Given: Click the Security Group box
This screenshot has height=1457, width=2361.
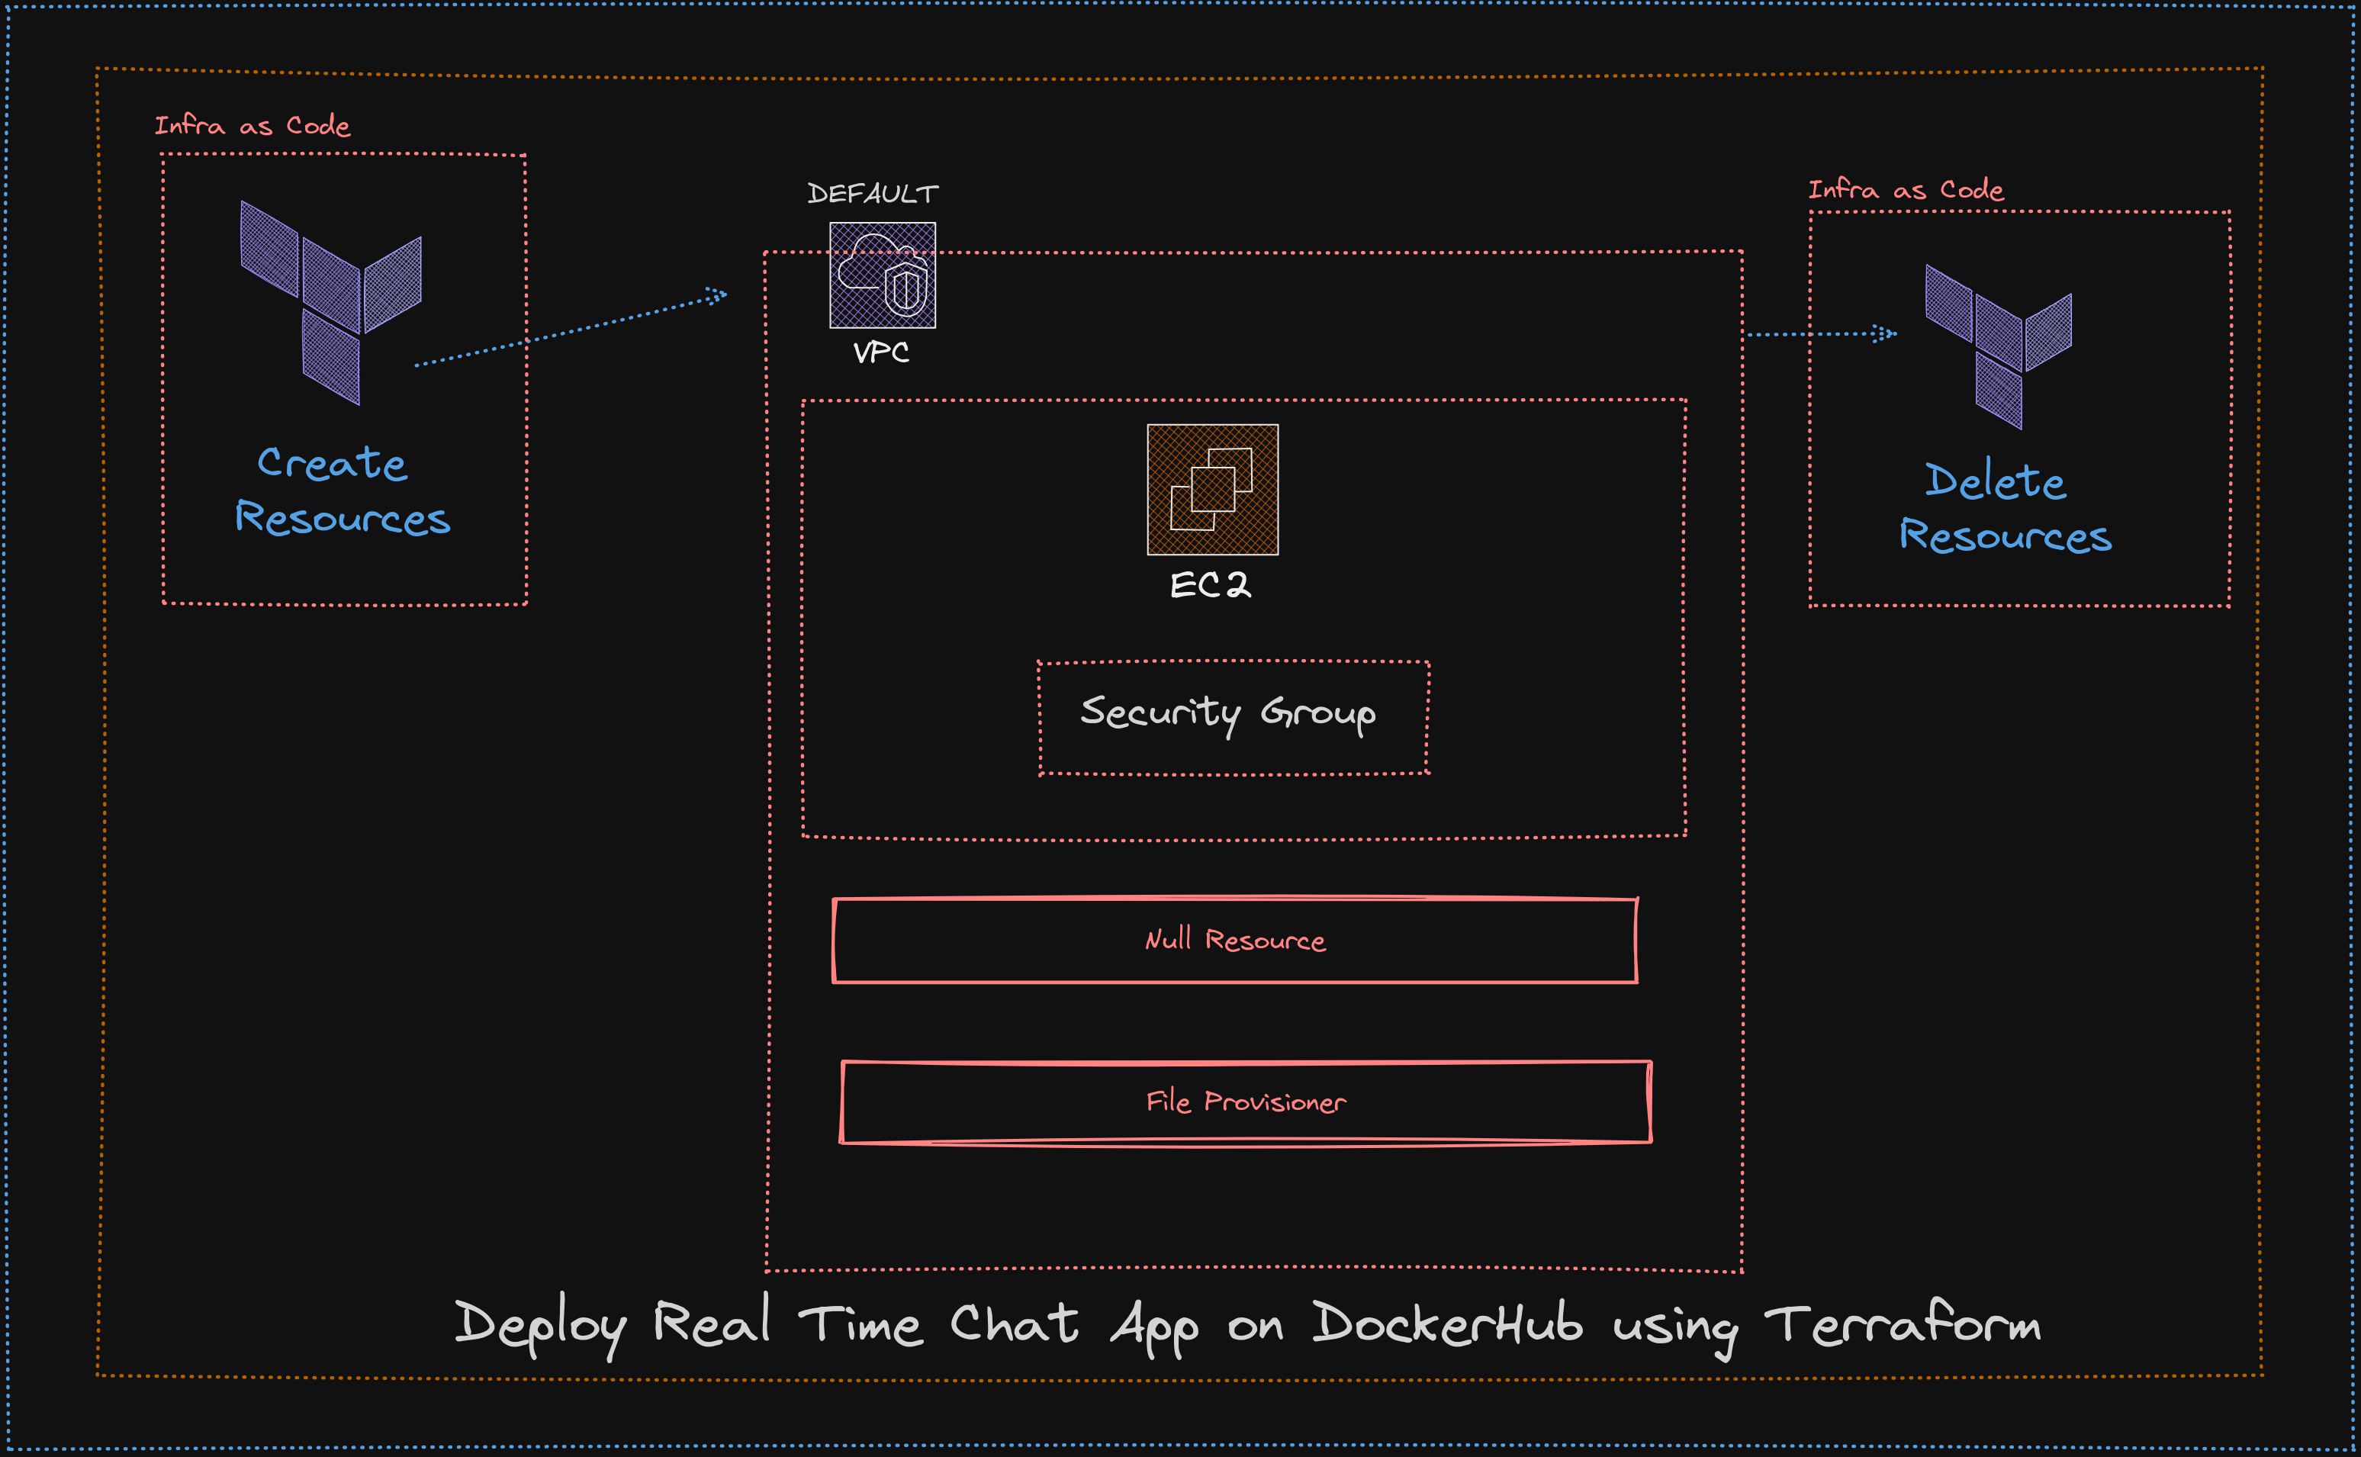Looking at the screenshot, I should tap(1234, 718).
